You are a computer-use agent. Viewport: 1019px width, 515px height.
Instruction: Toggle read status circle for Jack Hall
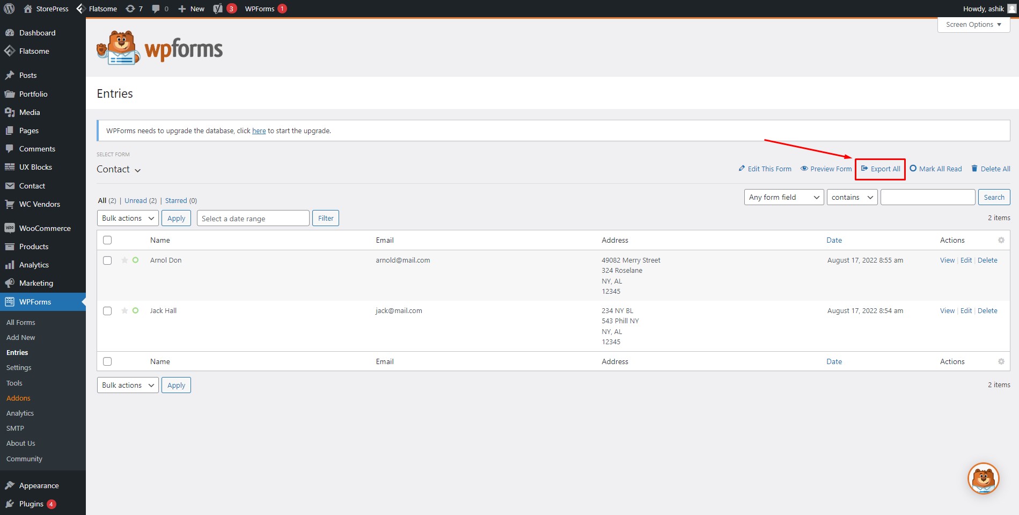pyautogui.click(x=135, y=310)
